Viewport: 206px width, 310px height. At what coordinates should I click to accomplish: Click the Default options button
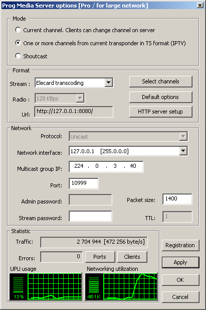[x=160, y=97]
